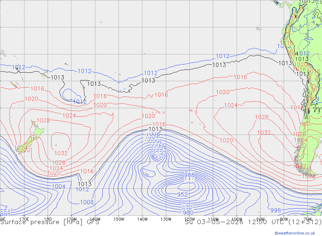This screenshot has height=236, width=322.
Task: Click the 100W longitude label
Action: click(x=237, y=219)
